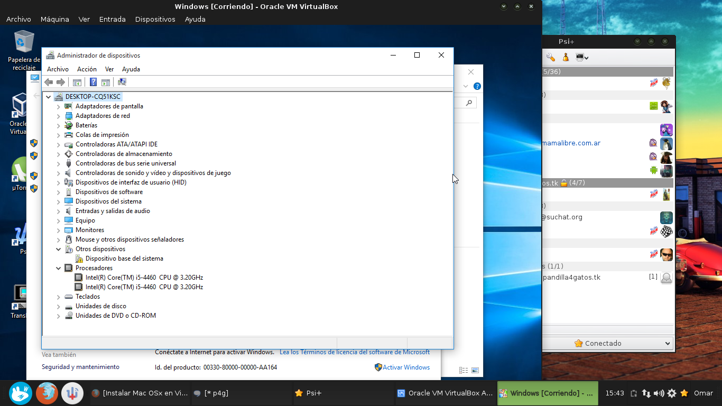Viewport: 722px width, 406px height.
Task: Expand Controladoras ATA/ATAPI IDE node
Action: click(x=59, y=144)
